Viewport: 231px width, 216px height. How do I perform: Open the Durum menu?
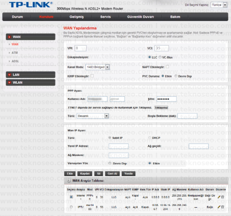(17, 17)
